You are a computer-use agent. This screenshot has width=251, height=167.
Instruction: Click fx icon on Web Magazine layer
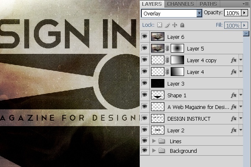click(234, 107)
